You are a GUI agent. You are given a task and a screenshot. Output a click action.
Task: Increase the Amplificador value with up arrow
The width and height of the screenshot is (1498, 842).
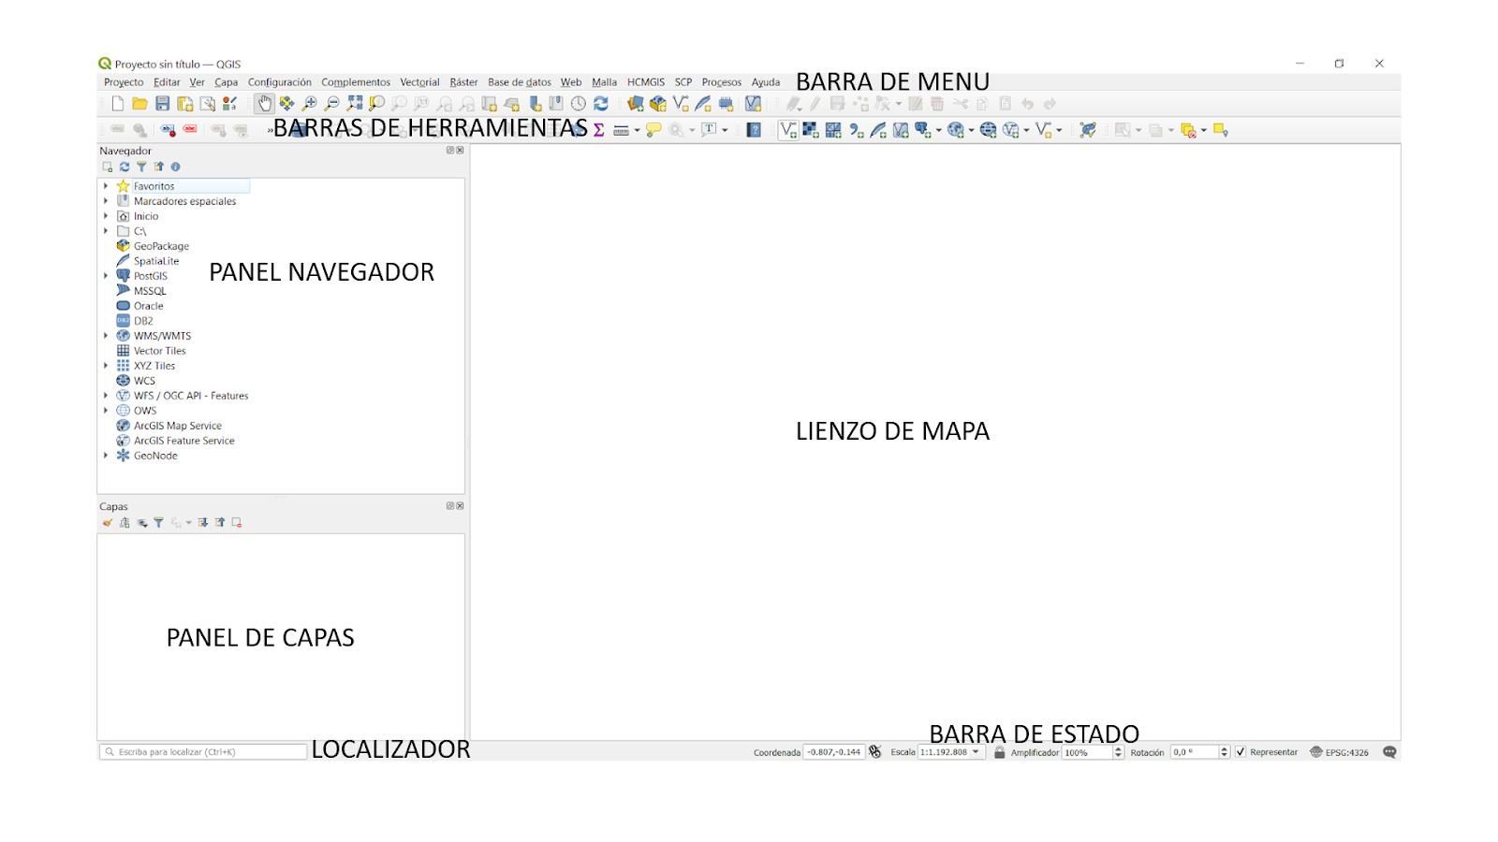point(1118,749)
